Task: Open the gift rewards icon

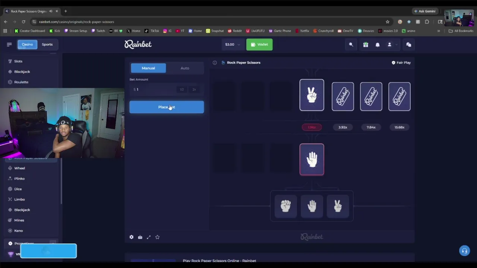Action: (366, 45)
